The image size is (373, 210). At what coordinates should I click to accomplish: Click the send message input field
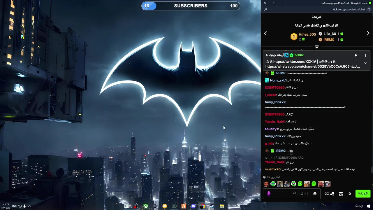(291, 194)
